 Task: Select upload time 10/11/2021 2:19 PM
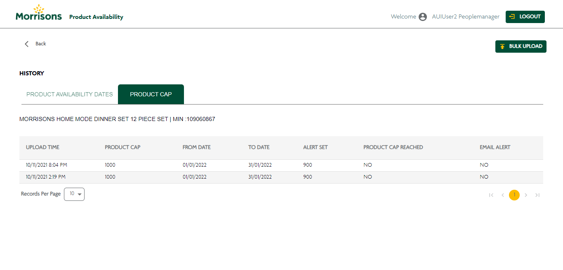point(46,177)
